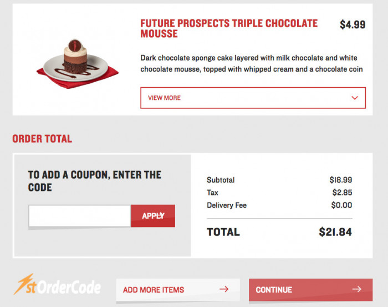Click the coupon instruction heading

point(95,181)
